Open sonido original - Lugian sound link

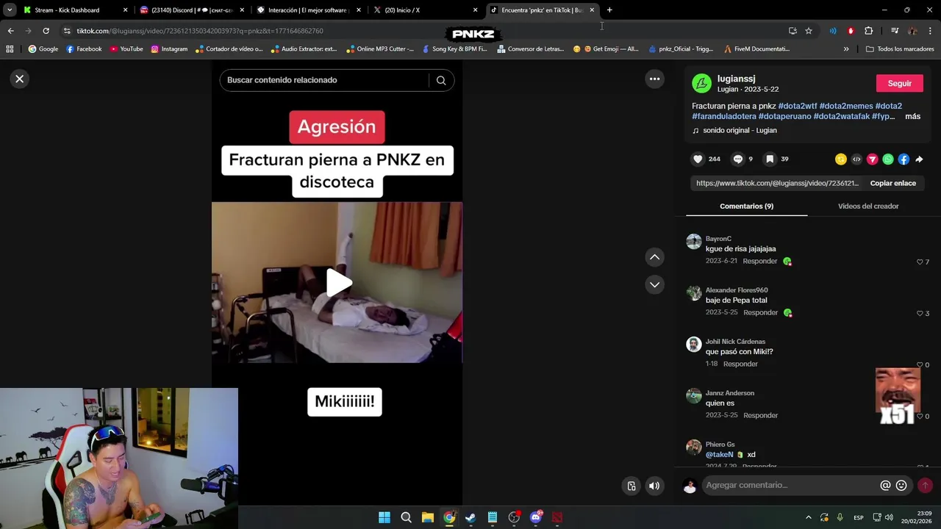coord(740,130)
